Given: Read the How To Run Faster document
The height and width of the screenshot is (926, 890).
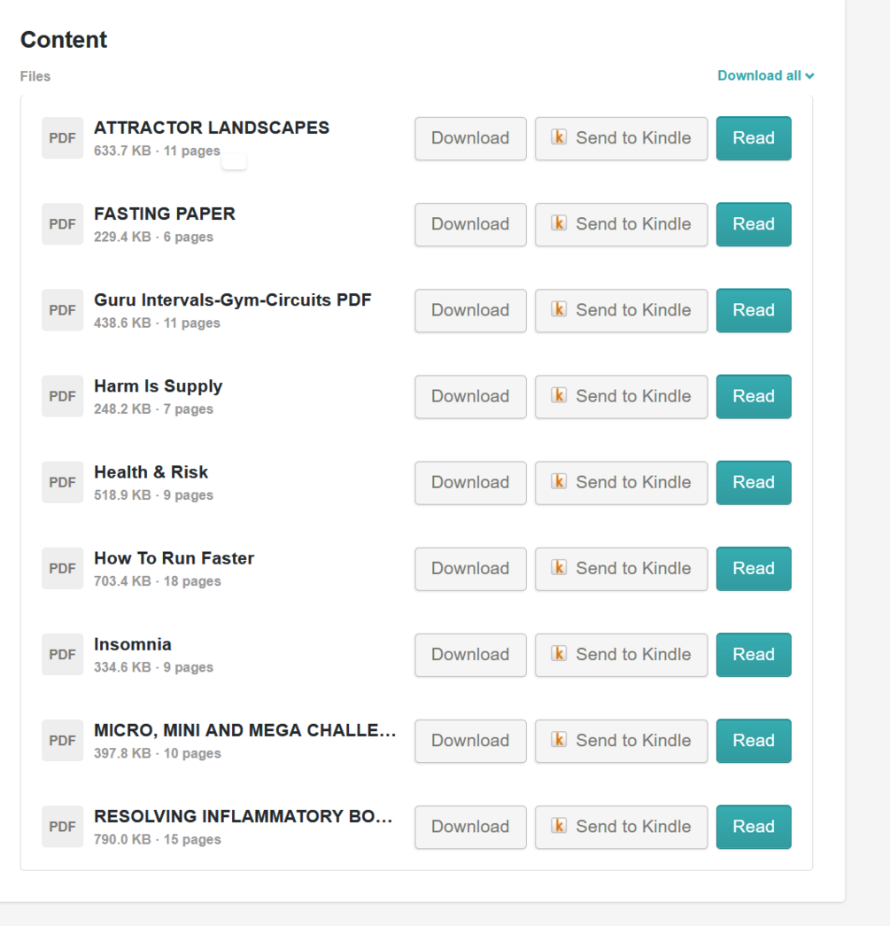Looking at the screenshot, I should point(753,568).
